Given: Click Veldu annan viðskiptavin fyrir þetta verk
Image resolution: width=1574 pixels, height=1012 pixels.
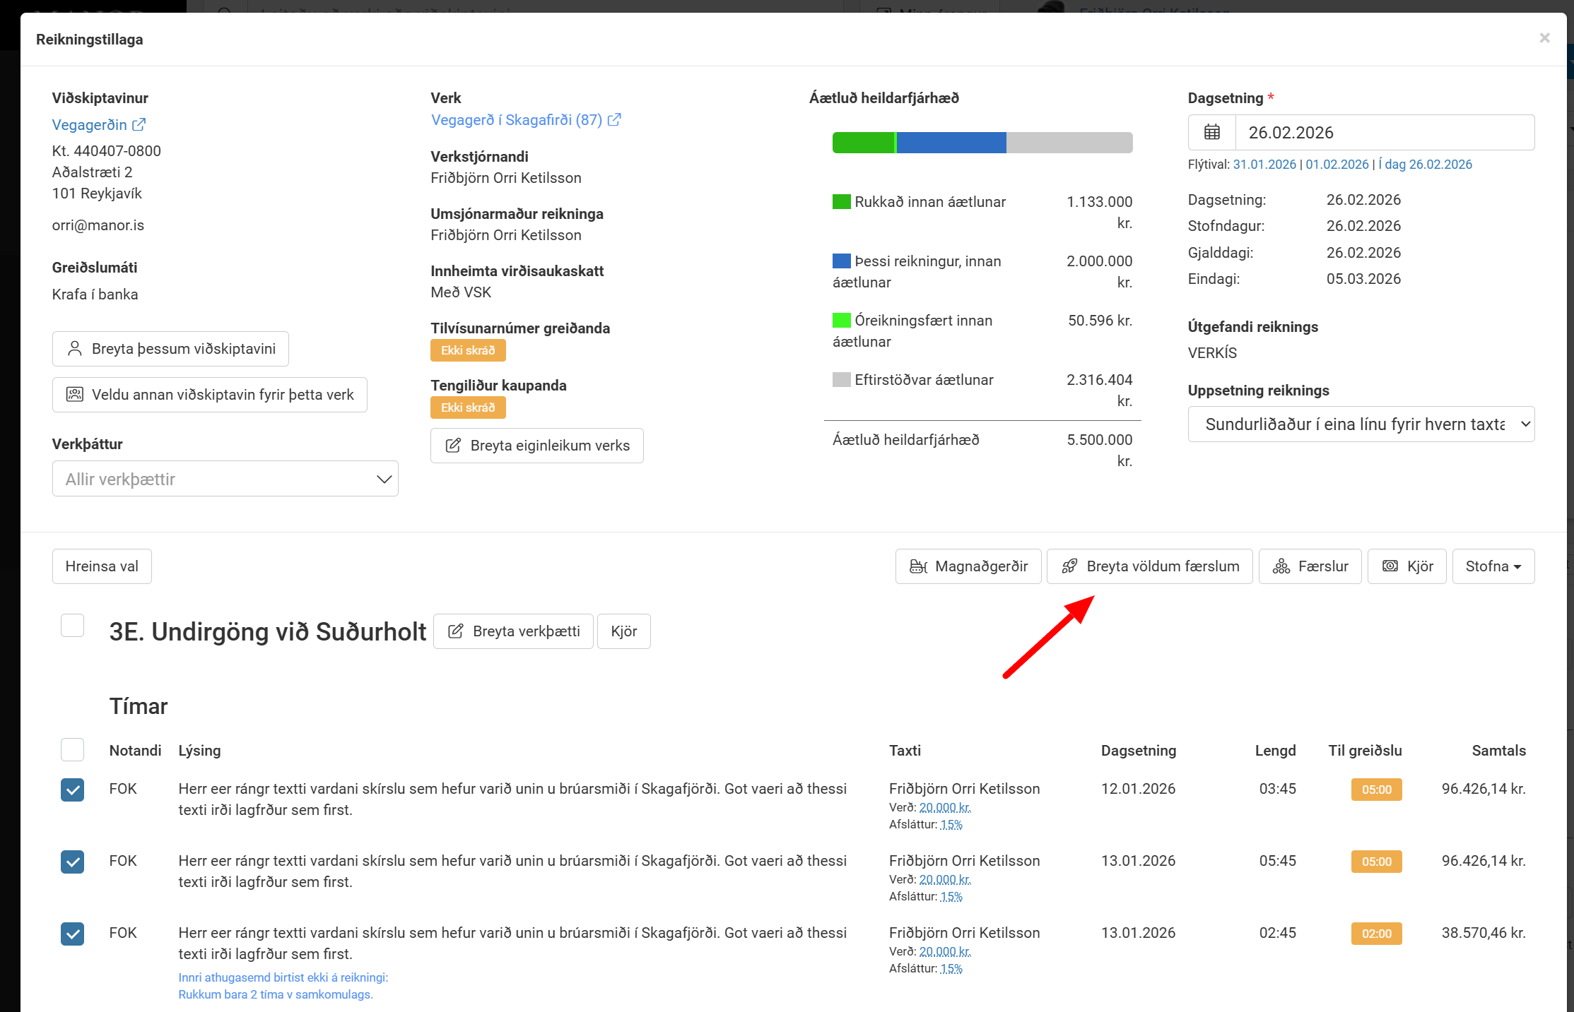Looking at the screenshot, I should click(x=209, y=395).
